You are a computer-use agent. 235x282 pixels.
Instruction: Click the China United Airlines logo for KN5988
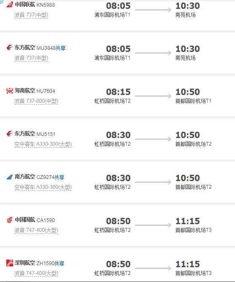click(10, 5)
